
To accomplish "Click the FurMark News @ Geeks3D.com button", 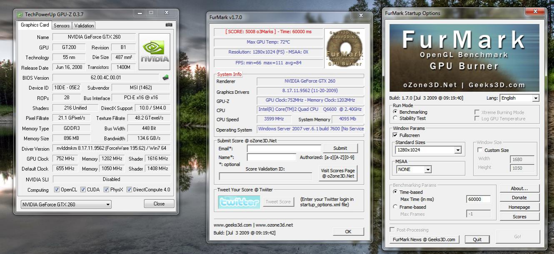I will pos(424,239).
